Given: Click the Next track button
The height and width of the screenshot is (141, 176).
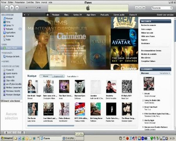Looking at the screenshot, I should (17, 8).
